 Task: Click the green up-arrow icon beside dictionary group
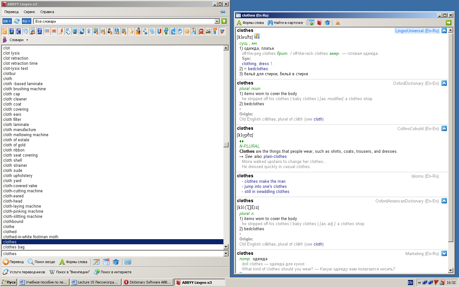click(224, 21)
